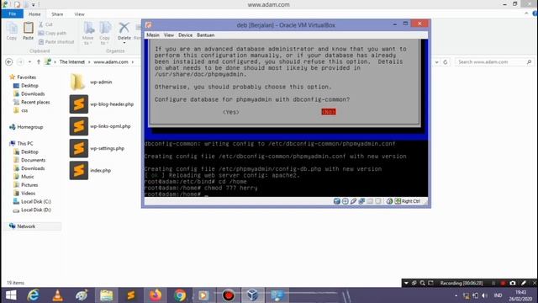
Task: Click Copy path in the ribbon
Action: point(52,33)
